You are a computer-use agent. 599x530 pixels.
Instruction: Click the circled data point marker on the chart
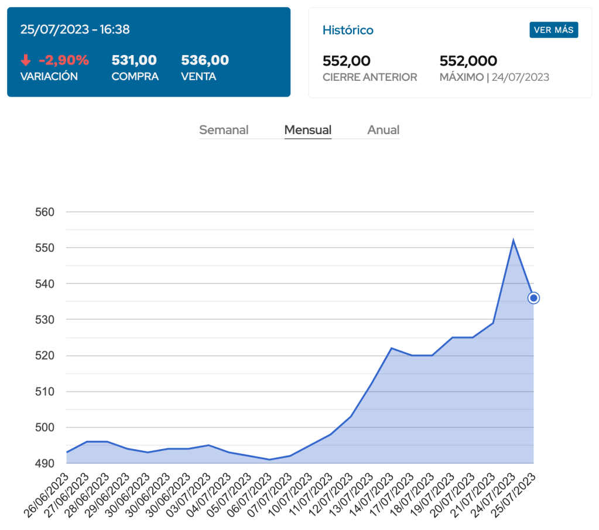coord(533,298)
